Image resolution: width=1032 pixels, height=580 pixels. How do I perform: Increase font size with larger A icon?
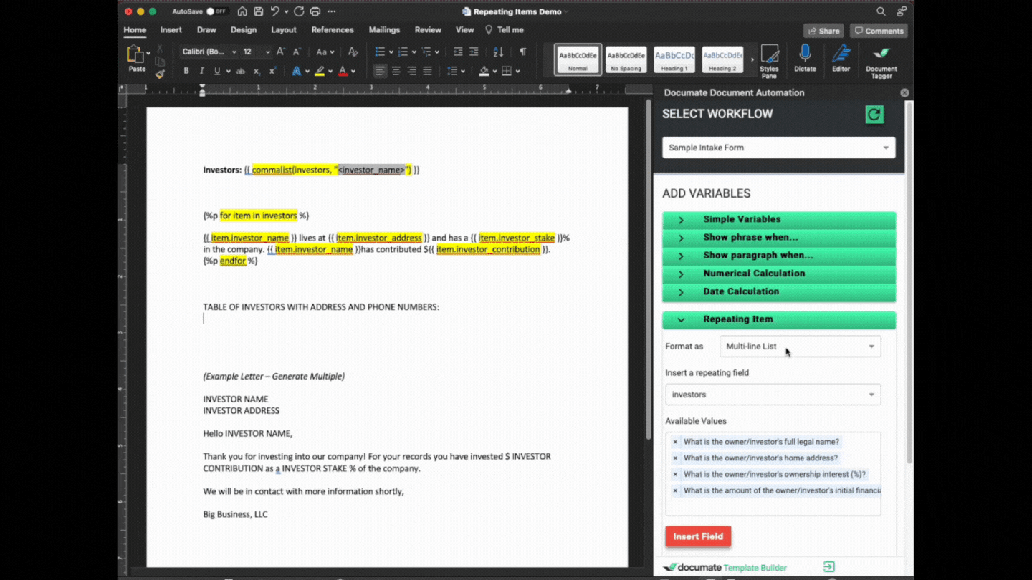[x=281, y=52]
